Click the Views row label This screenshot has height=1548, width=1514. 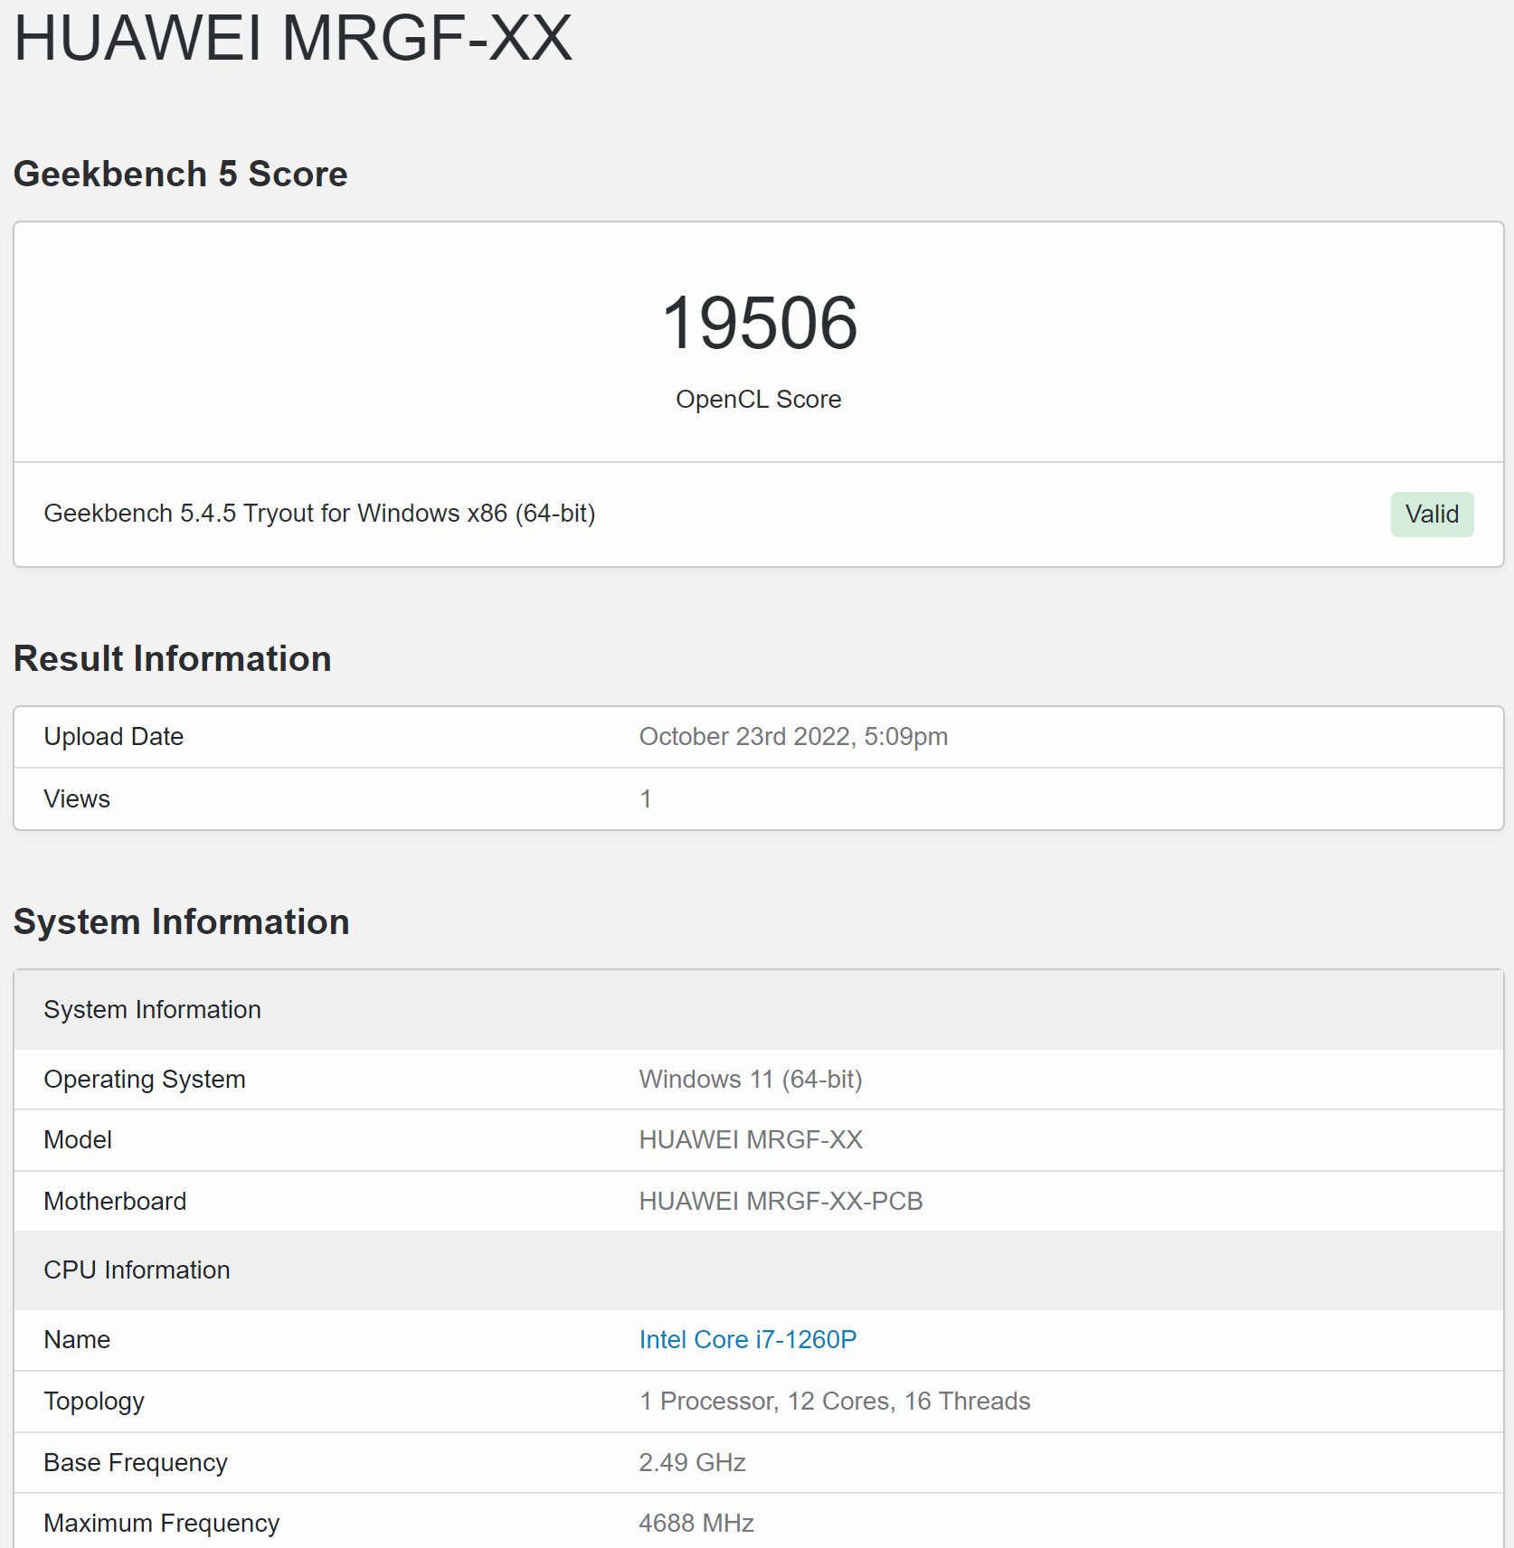[x=77, y=798]
